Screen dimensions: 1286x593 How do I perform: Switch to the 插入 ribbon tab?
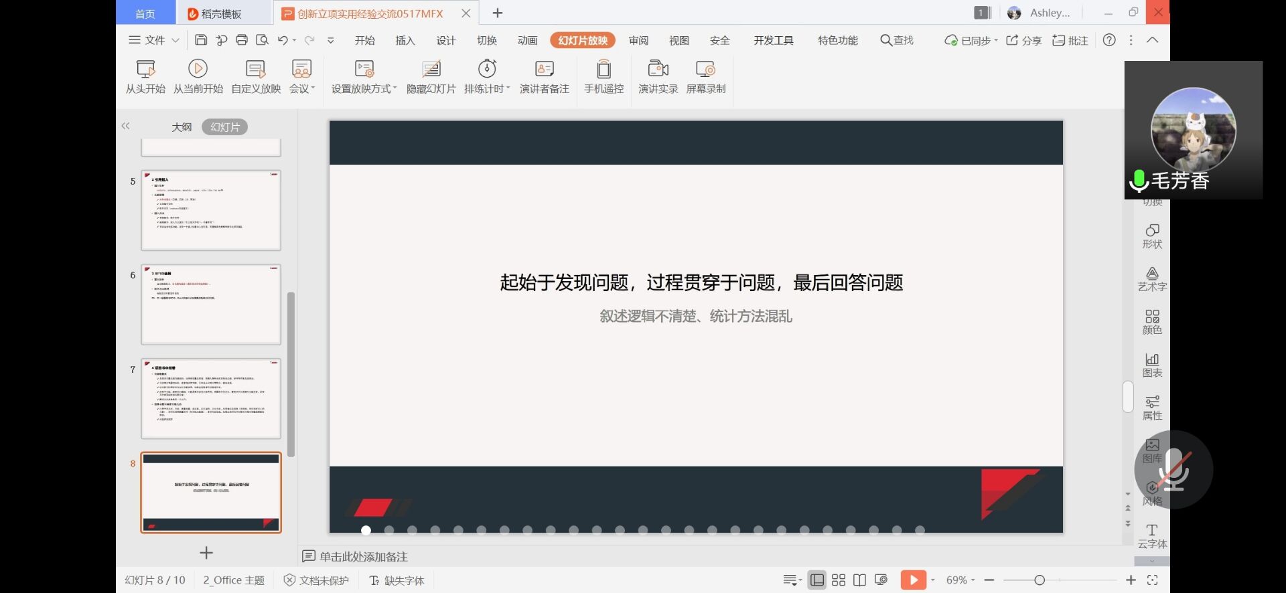405,40
